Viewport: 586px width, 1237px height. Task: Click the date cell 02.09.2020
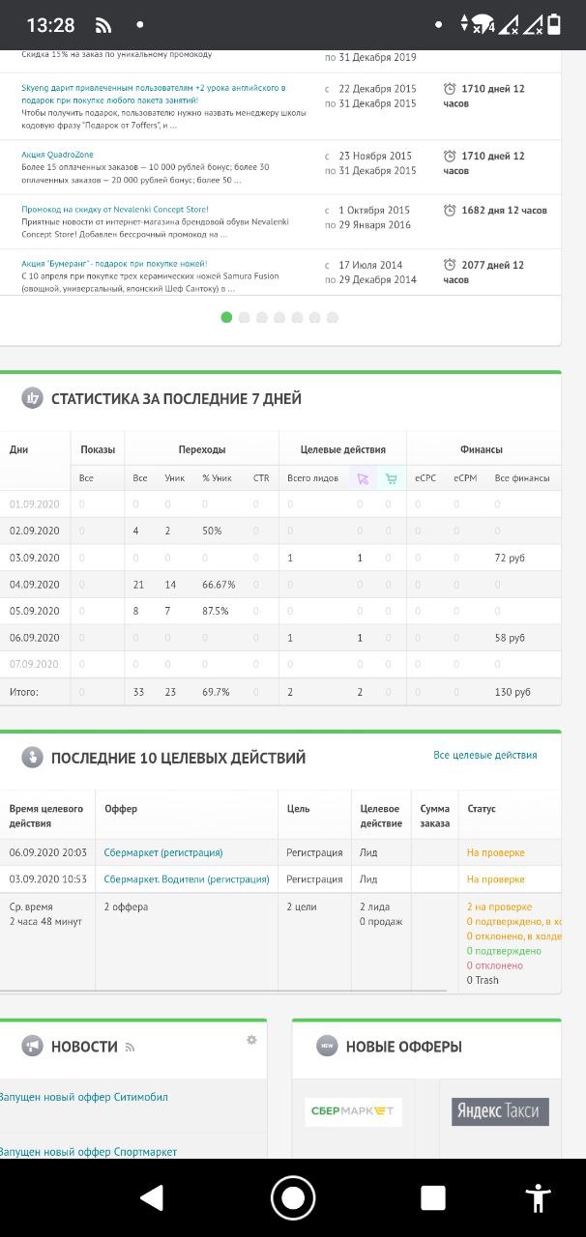35,531
